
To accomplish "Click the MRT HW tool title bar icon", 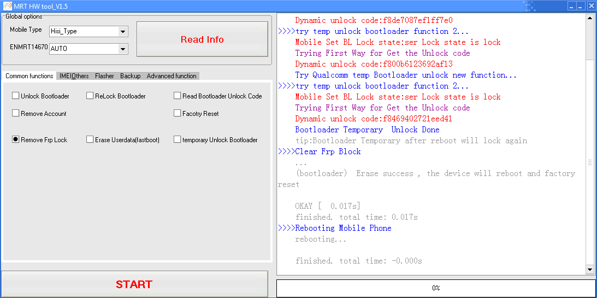I will pyautogui.click(x=7, y=6).
